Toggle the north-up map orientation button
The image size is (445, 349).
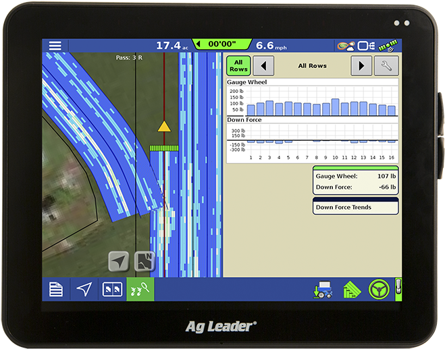click(x=145, y=261)
